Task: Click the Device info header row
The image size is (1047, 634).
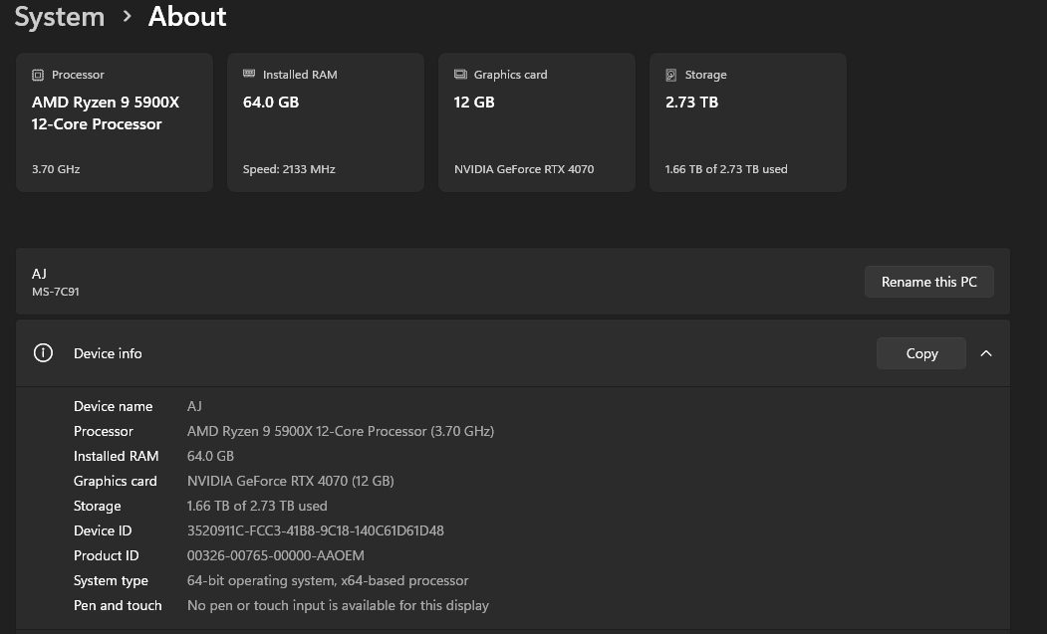Action: (x=513, y=353)
